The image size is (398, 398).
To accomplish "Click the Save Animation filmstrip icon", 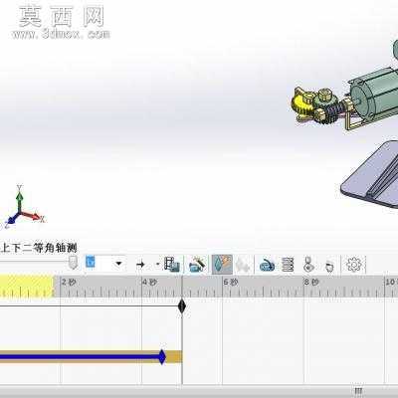I will click(x=171, y=265).
